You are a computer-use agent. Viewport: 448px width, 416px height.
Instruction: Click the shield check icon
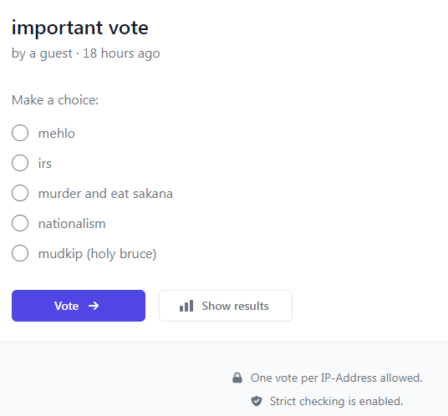257,401
